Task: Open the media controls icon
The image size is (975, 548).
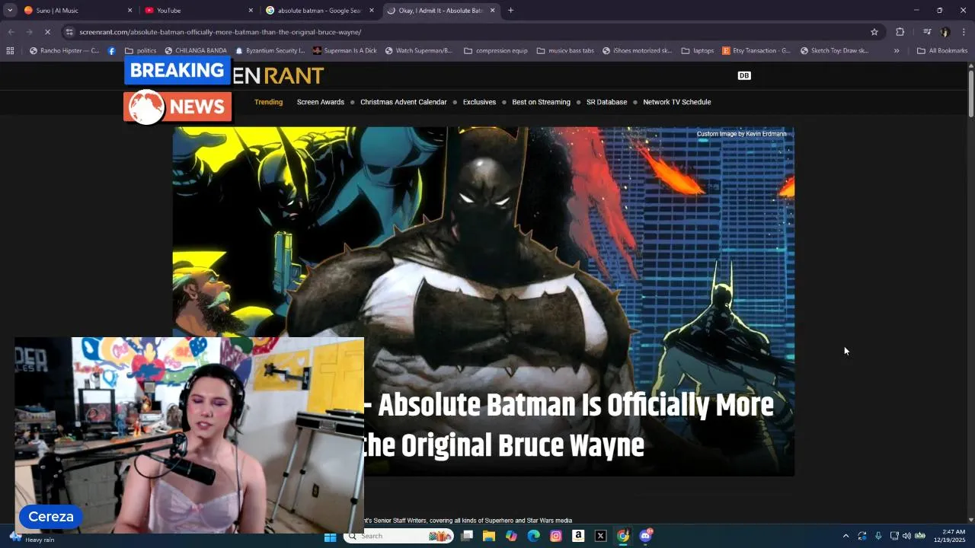Action: (x=927, y=32)
